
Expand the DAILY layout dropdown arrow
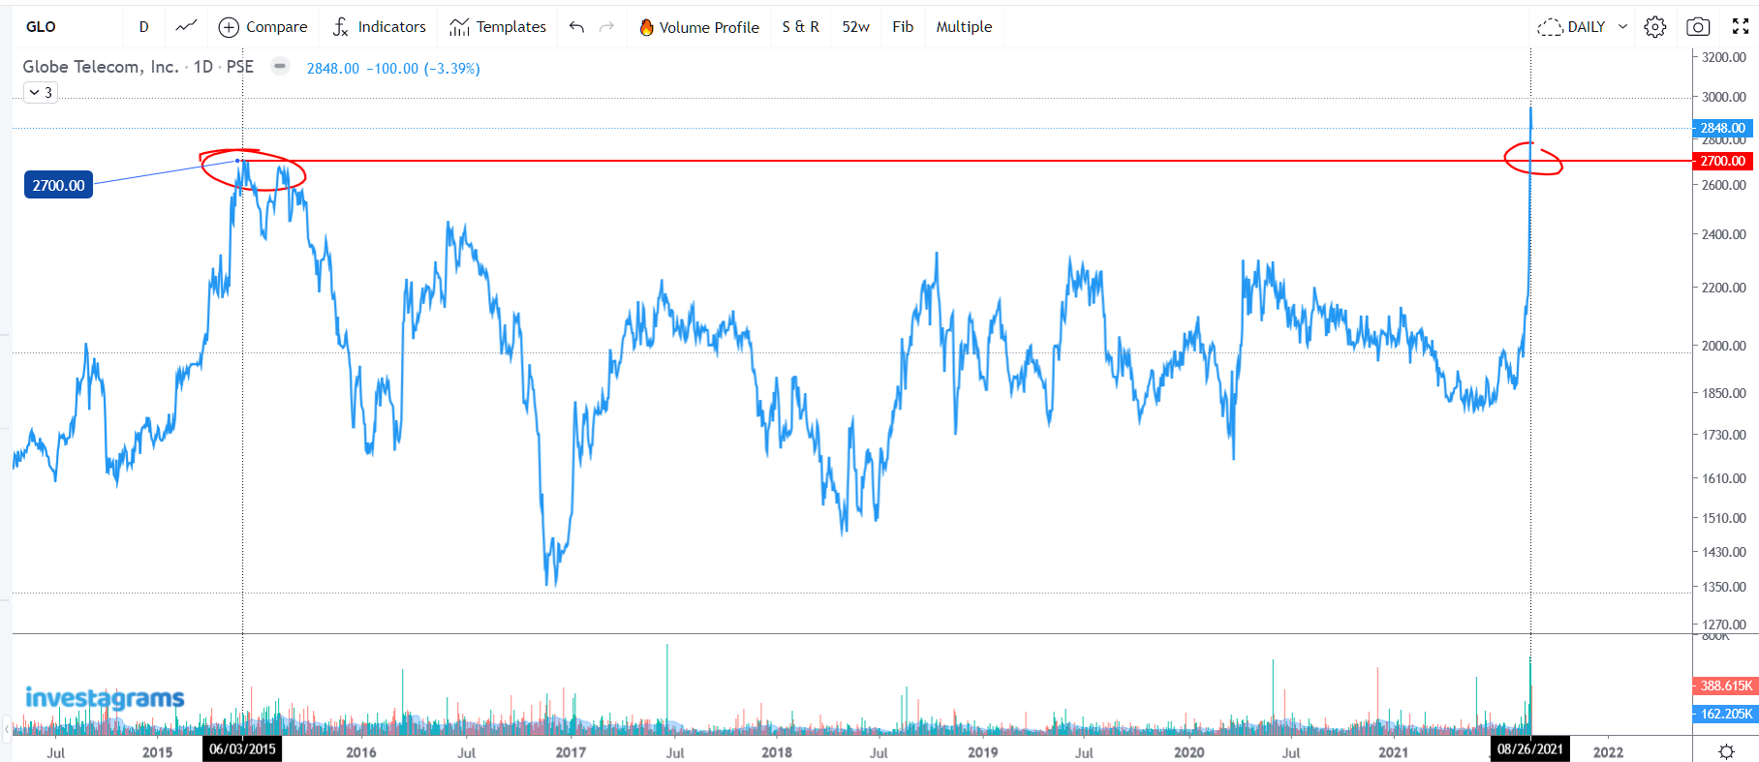pos(1623,27)
